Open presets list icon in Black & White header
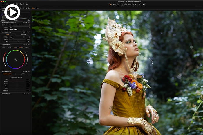Image resolution: width=203 pixels, height=135 pixels. point(28,72)
